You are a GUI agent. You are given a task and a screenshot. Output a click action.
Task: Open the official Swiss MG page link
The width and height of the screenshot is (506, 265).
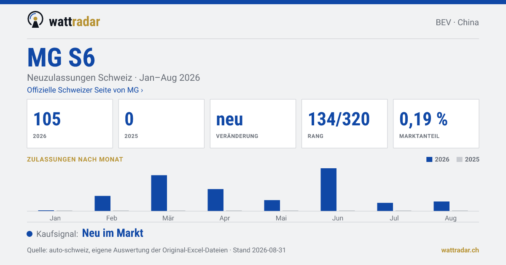(x=85, y=90)
